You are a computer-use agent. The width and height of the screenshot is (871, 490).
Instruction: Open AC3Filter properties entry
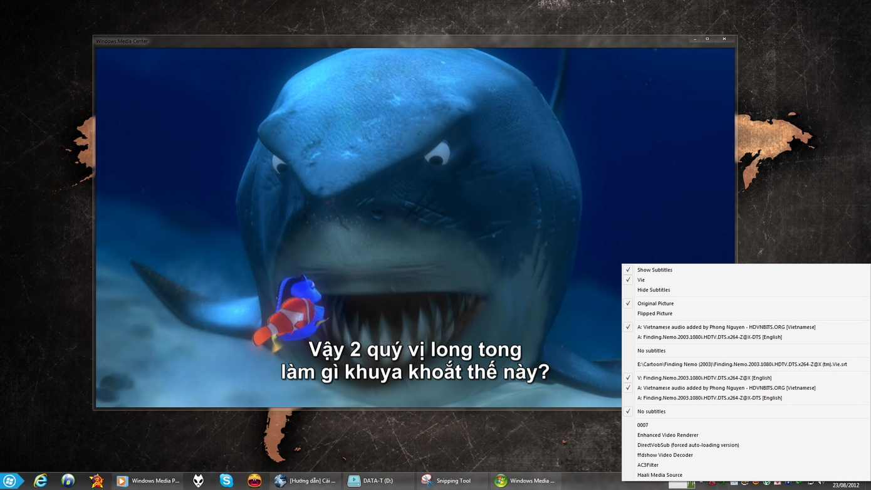[746, 465]
